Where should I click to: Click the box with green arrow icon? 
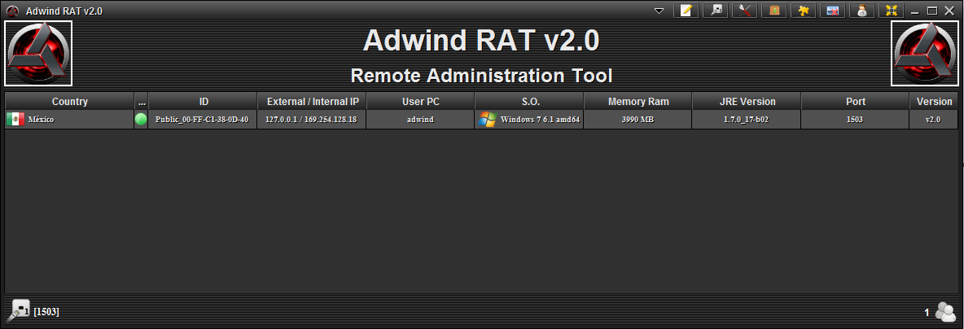pos(774,11)
